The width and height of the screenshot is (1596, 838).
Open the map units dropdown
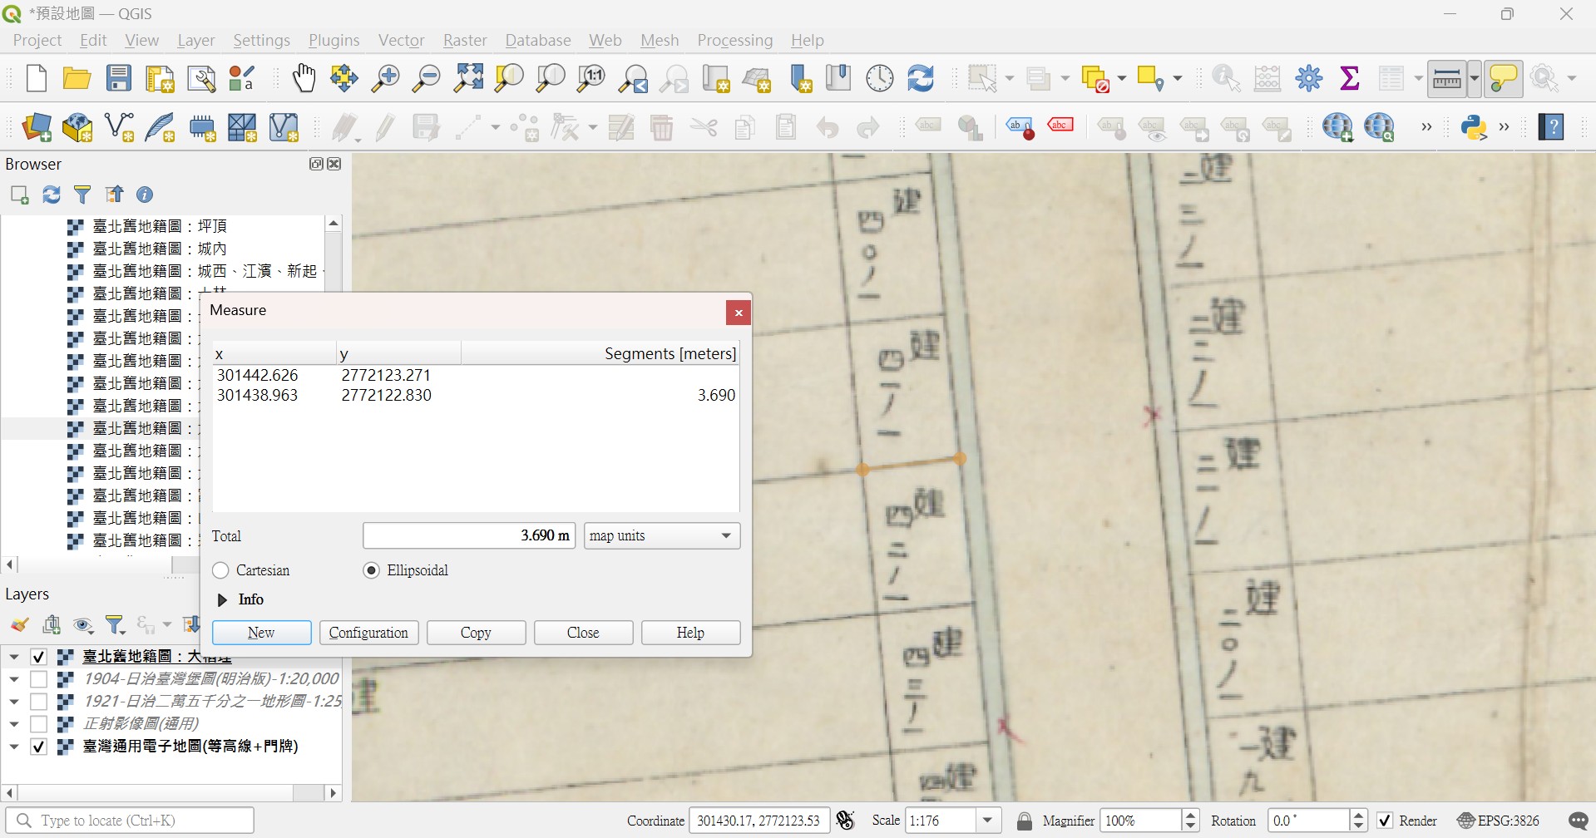click(x=662, y=535)
